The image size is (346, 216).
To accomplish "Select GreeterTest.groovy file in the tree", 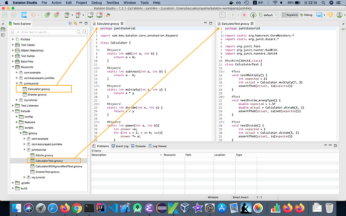I will point(47,172).
